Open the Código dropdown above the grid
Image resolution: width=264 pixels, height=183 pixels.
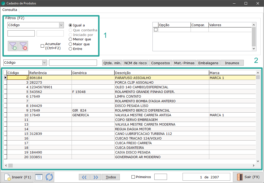click(x=44, y=63)
